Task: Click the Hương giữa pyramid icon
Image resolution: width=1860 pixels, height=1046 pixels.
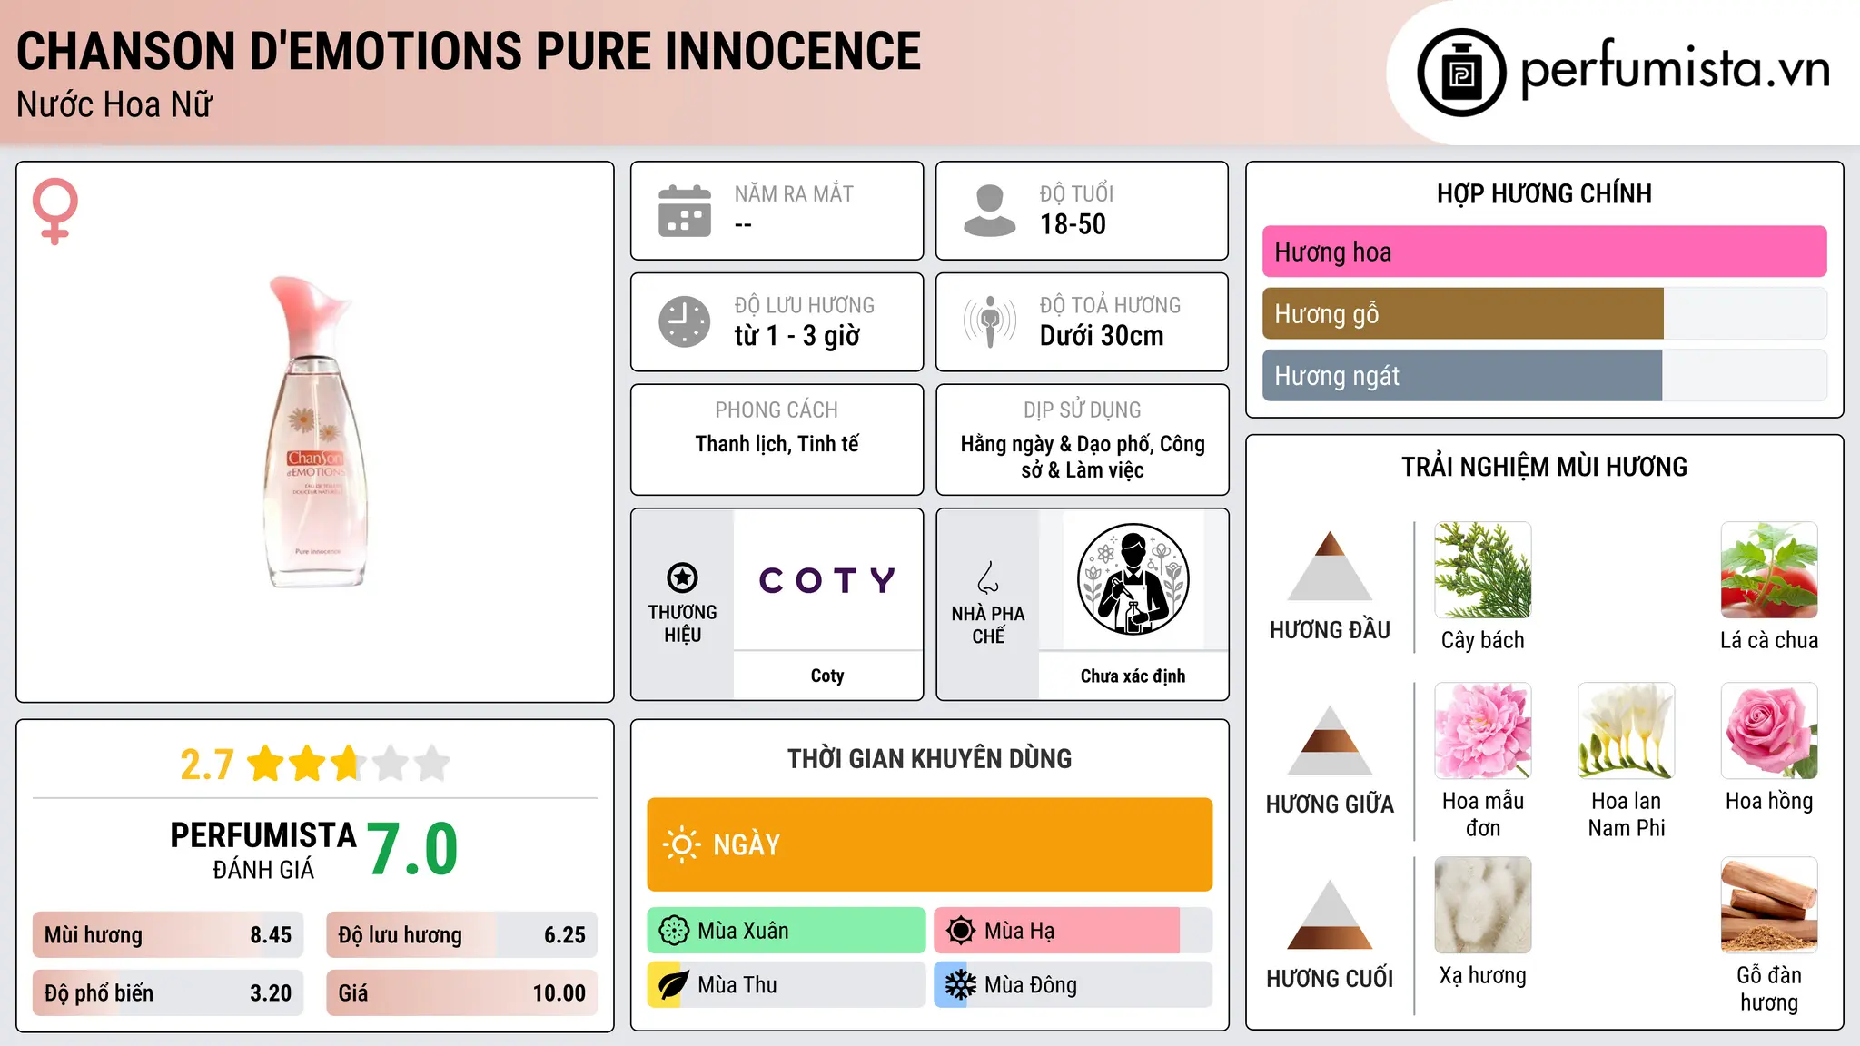Action: [x=1330, y=740]
